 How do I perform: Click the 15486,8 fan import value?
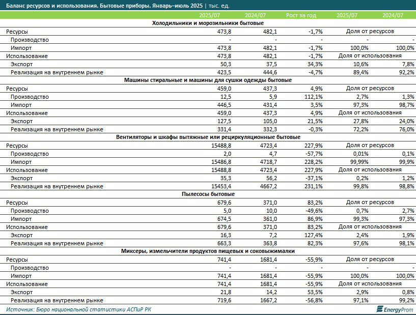[220, 162]
